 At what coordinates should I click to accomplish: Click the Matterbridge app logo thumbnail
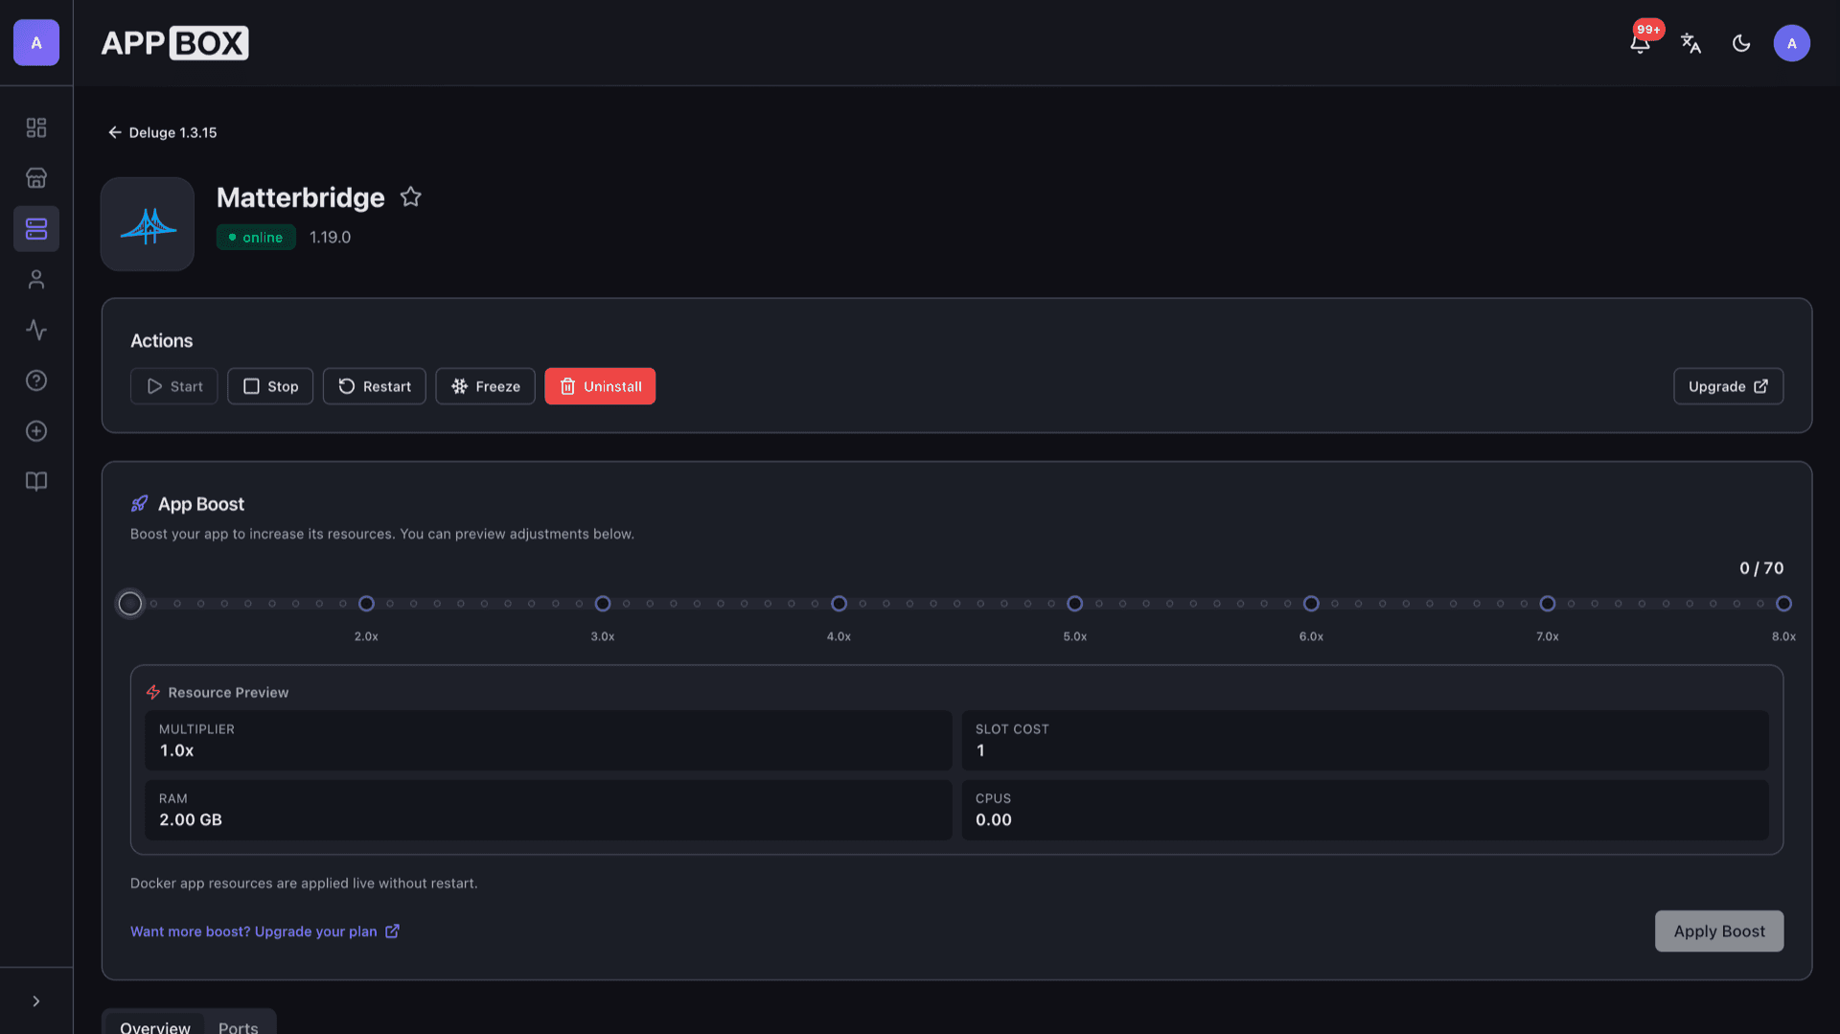click(x=148, y=224)
